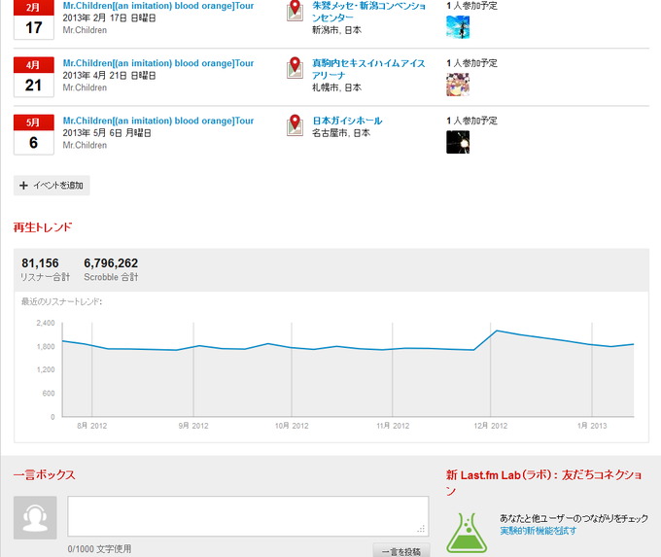Viewport: 661px width, 557px height.
Task: Click Mr.Children artist text under Feb 17 event
Action: click(x=85, y=30)
